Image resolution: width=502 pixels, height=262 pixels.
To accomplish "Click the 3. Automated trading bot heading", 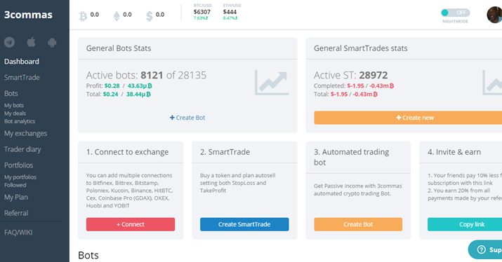I will pos(352,157).
